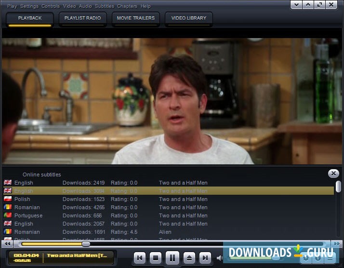Image resolution: width=344 pixels, height=268 pixels.
Task: Click the volume slider handle
Action: (x=276, y=258)
